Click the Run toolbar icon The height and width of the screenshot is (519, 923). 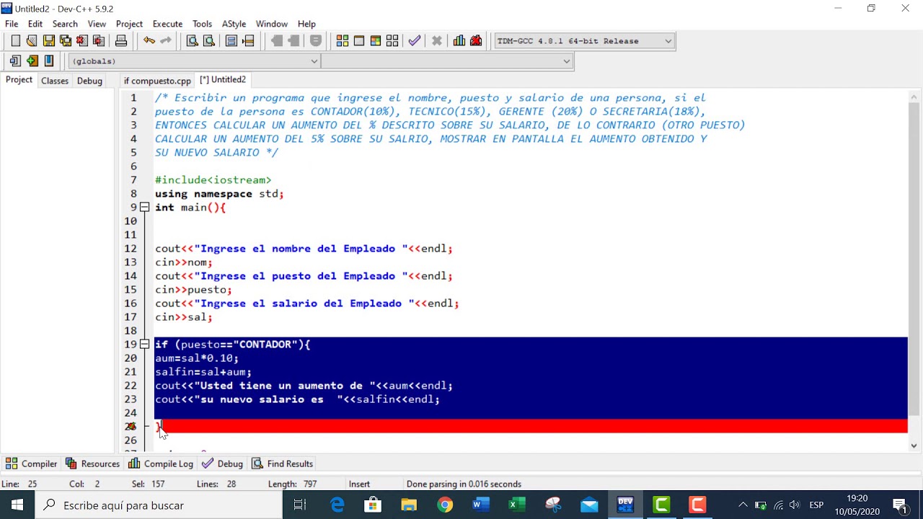359,41
